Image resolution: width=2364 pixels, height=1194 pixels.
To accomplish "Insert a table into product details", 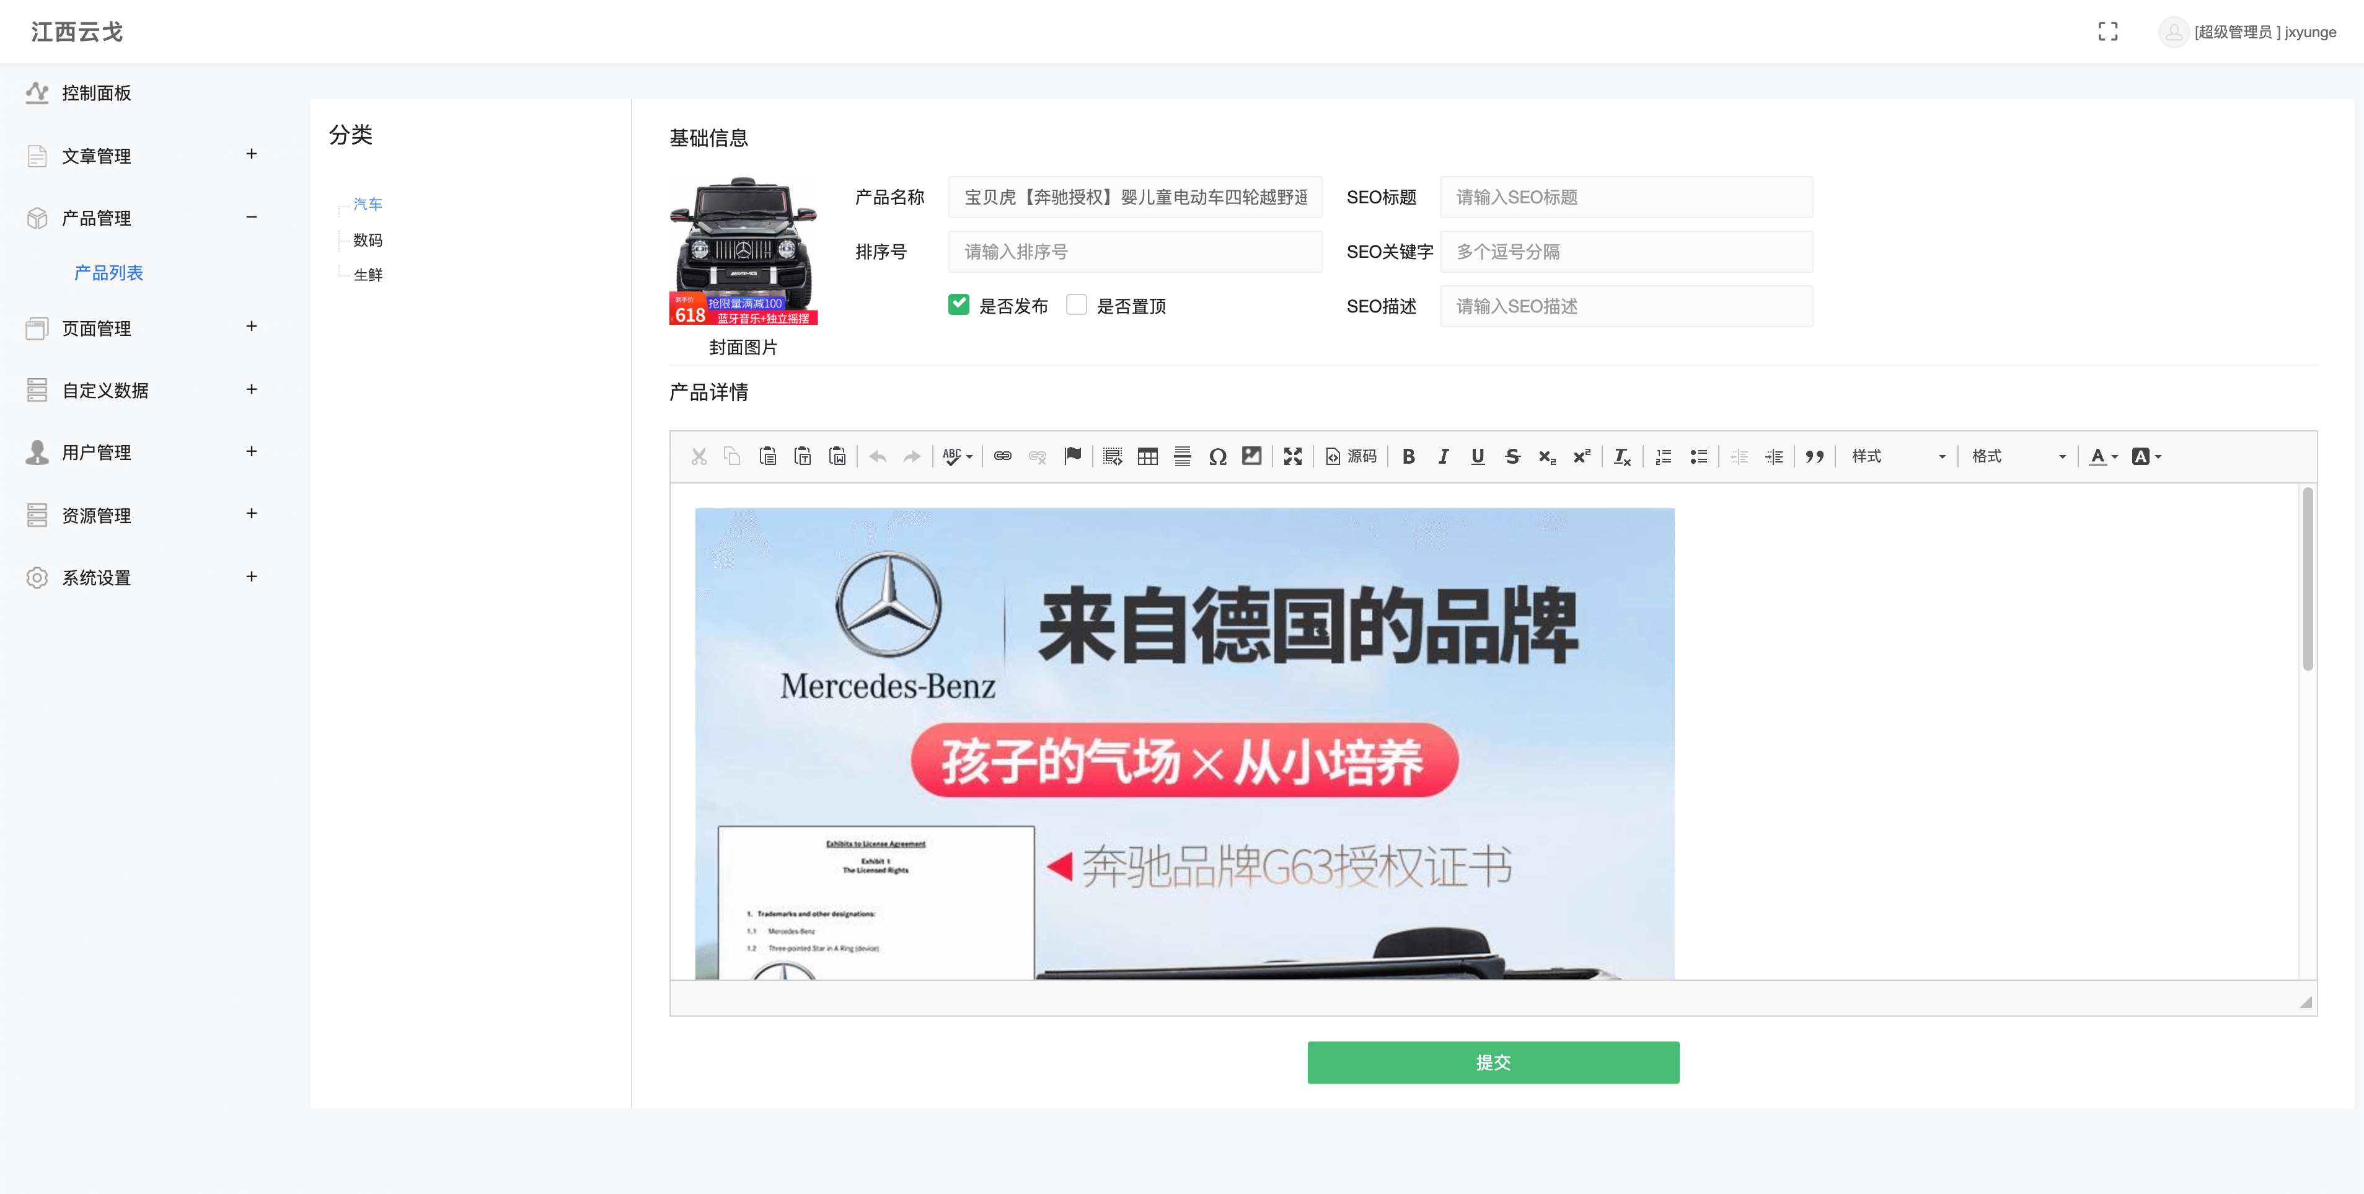I will pyautogui.click(x=1148, y=456).
